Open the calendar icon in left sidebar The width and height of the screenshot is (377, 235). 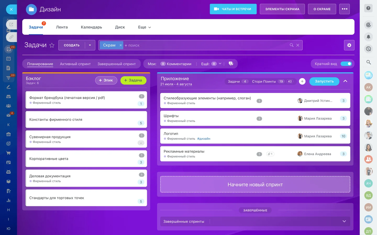tap(8, 58)
